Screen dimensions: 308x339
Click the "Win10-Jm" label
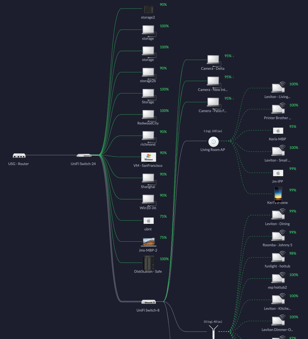pyautogui.click(x=148, y=208)
